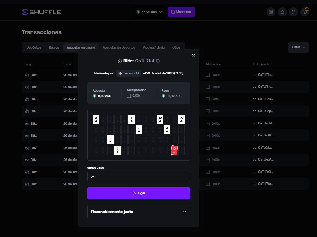
Task: Click the gamepad icon beside Blitz title
Action: pyautogui.click(x=120, y=61)
